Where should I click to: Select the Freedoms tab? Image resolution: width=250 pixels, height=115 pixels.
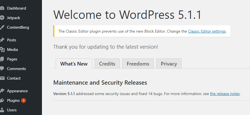pyautogui.click(x=138, y=64)
